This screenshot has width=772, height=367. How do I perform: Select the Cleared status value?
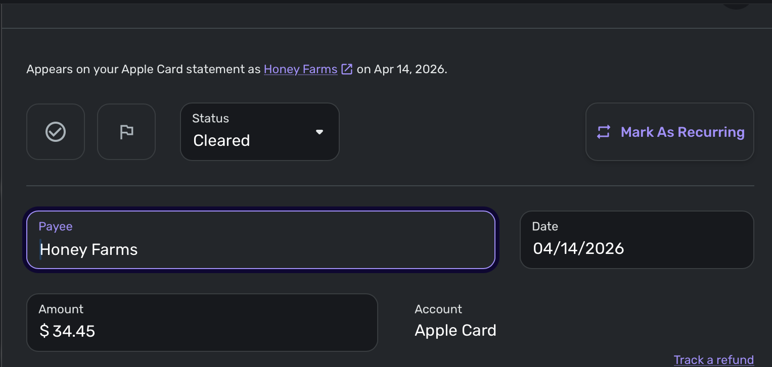[221, 140]
